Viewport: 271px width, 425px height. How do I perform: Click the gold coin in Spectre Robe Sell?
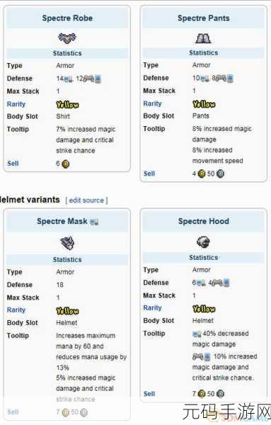[x=66, y=164]
